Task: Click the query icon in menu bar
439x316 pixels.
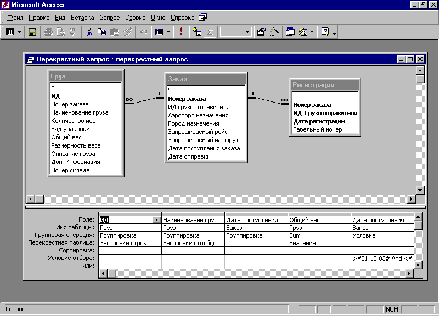Action: (202, 18)
